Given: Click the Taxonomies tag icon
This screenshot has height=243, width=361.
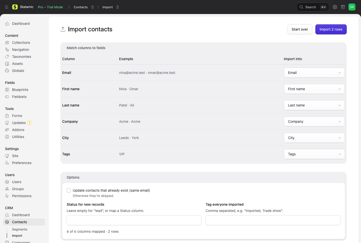Looking at the screenshot, I should pos(7,57).
